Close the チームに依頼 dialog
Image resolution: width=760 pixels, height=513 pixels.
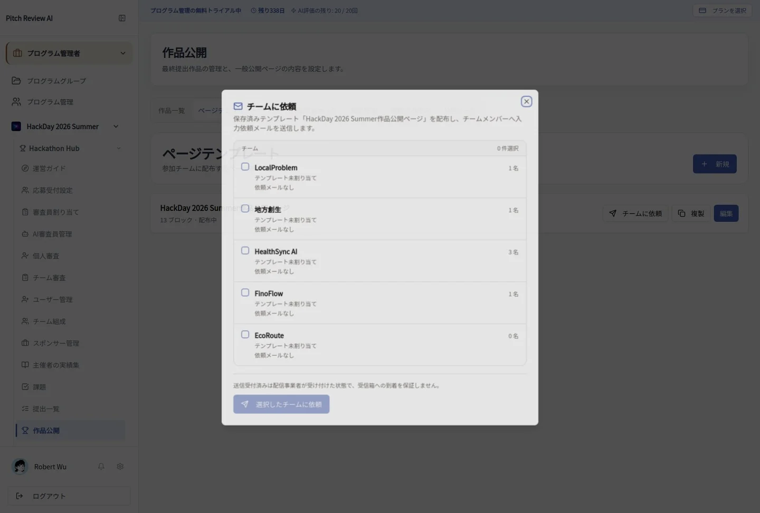click(526, 101)
